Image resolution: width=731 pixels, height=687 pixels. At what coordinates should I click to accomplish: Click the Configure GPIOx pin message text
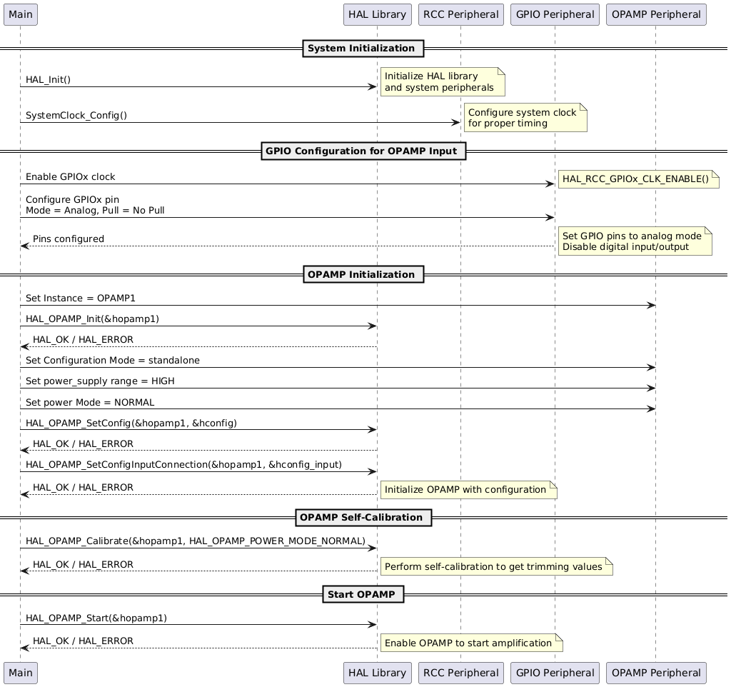click(95, 205)
